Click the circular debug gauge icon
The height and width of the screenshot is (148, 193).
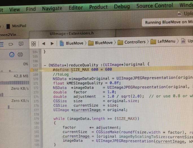12,55
